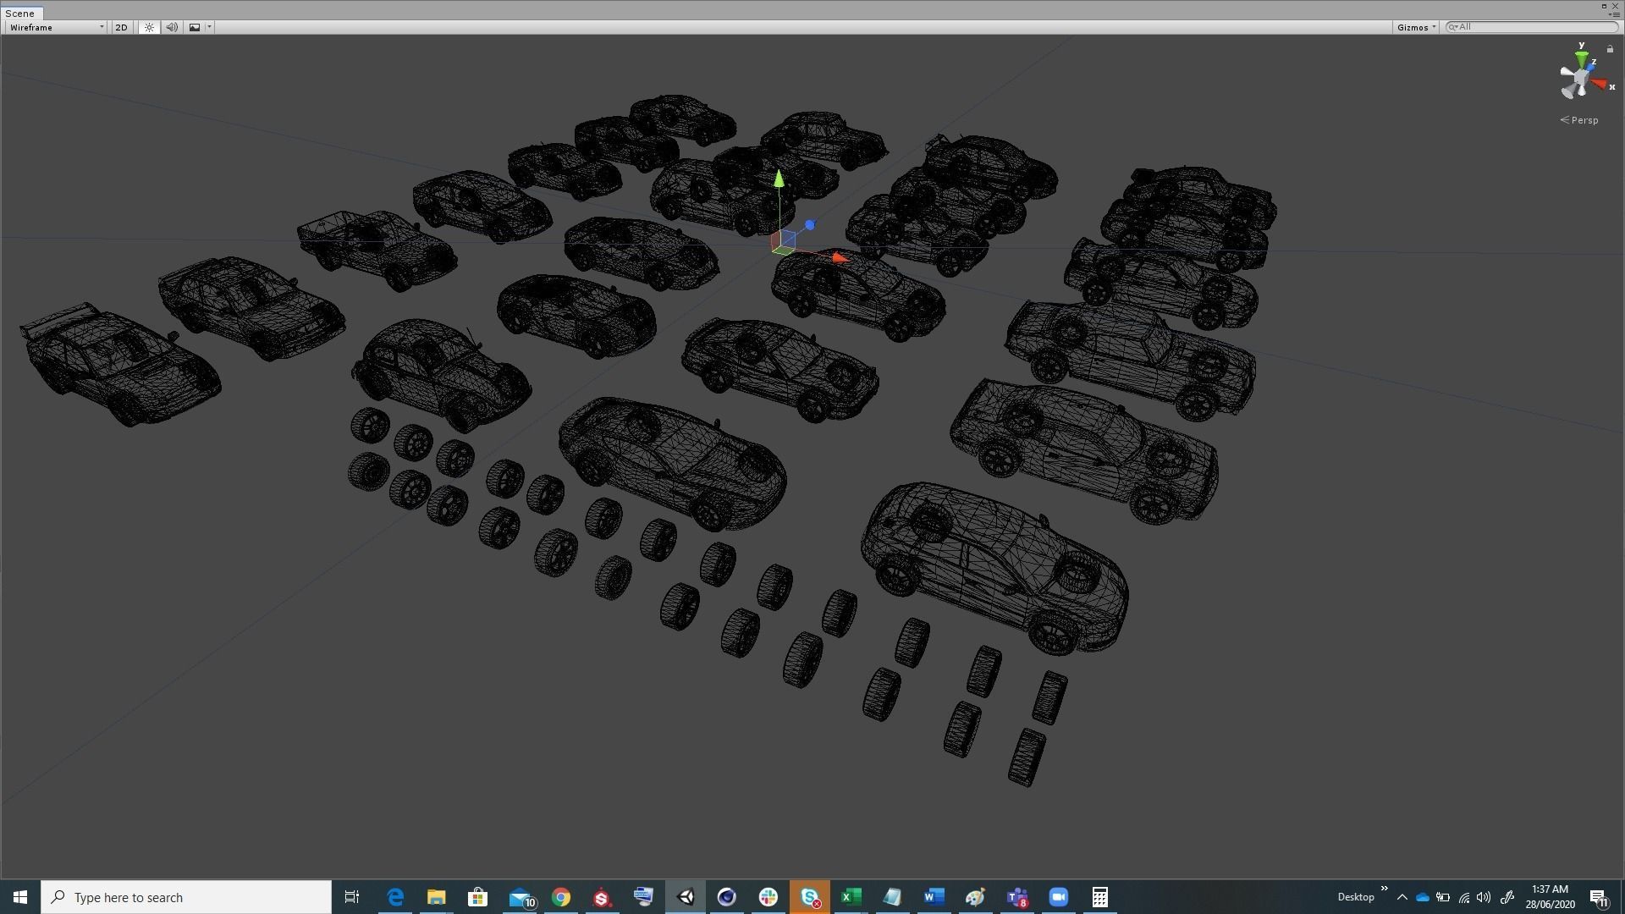Open the Wireframe draw mode dropdown

57,27
